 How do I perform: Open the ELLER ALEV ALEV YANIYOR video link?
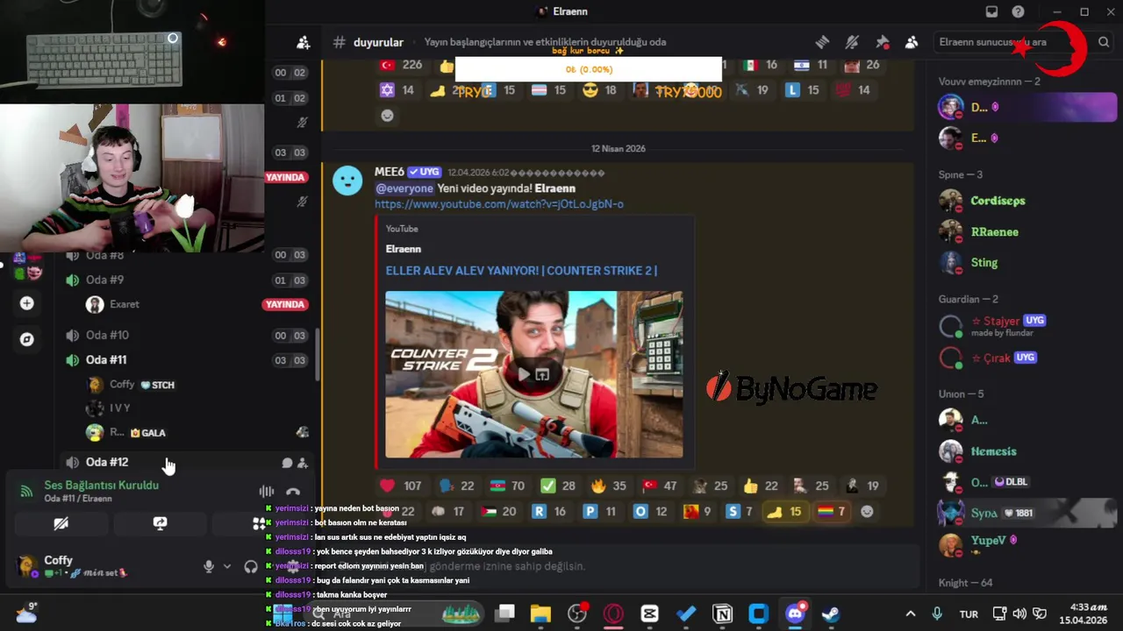pos(521,270)
